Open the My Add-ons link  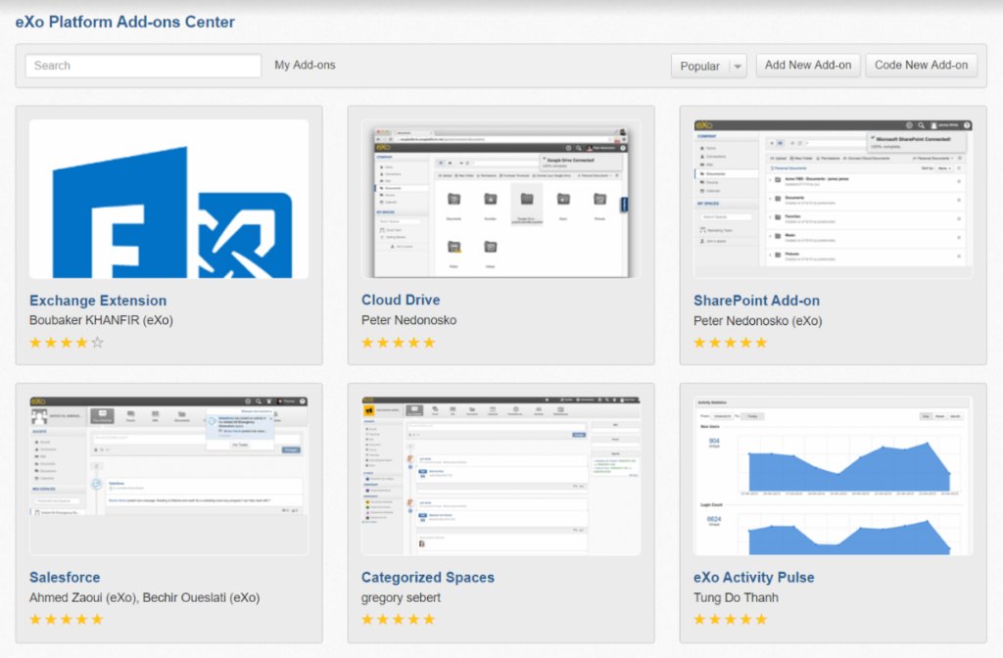305,66
